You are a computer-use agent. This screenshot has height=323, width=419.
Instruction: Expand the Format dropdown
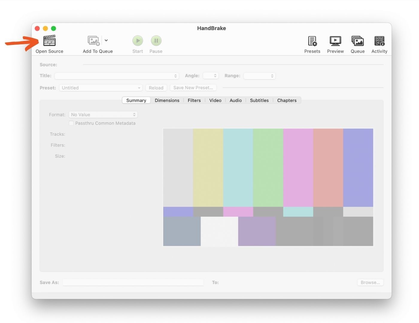click(x=103, y=115)
